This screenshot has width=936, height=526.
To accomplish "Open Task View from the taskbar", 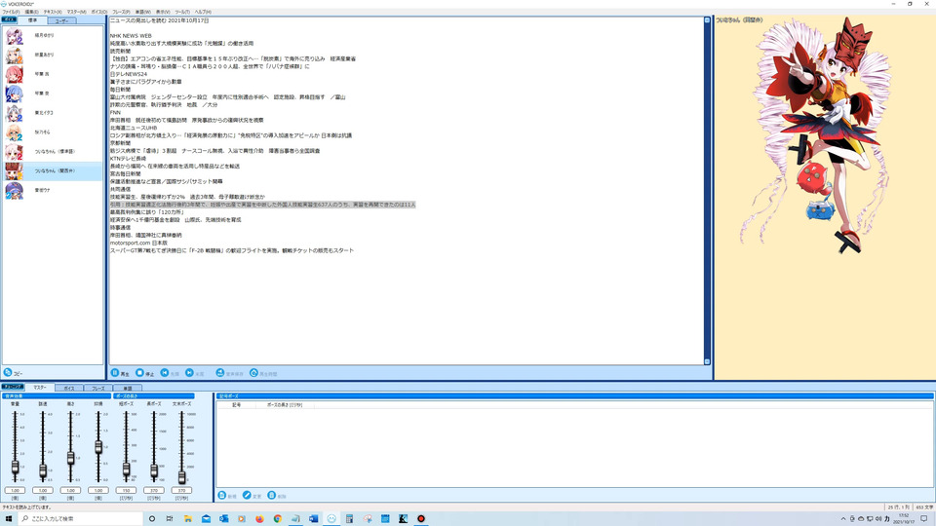I will tap(170, 519).
